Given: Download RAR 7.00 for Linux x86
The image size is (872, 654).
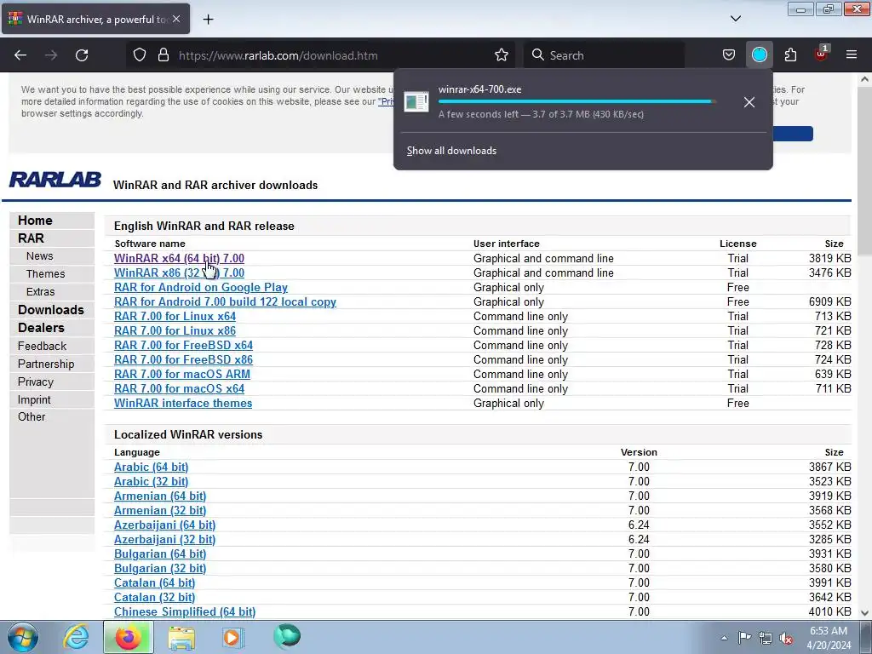Looking at the screenshot, I should click(175, 330).
